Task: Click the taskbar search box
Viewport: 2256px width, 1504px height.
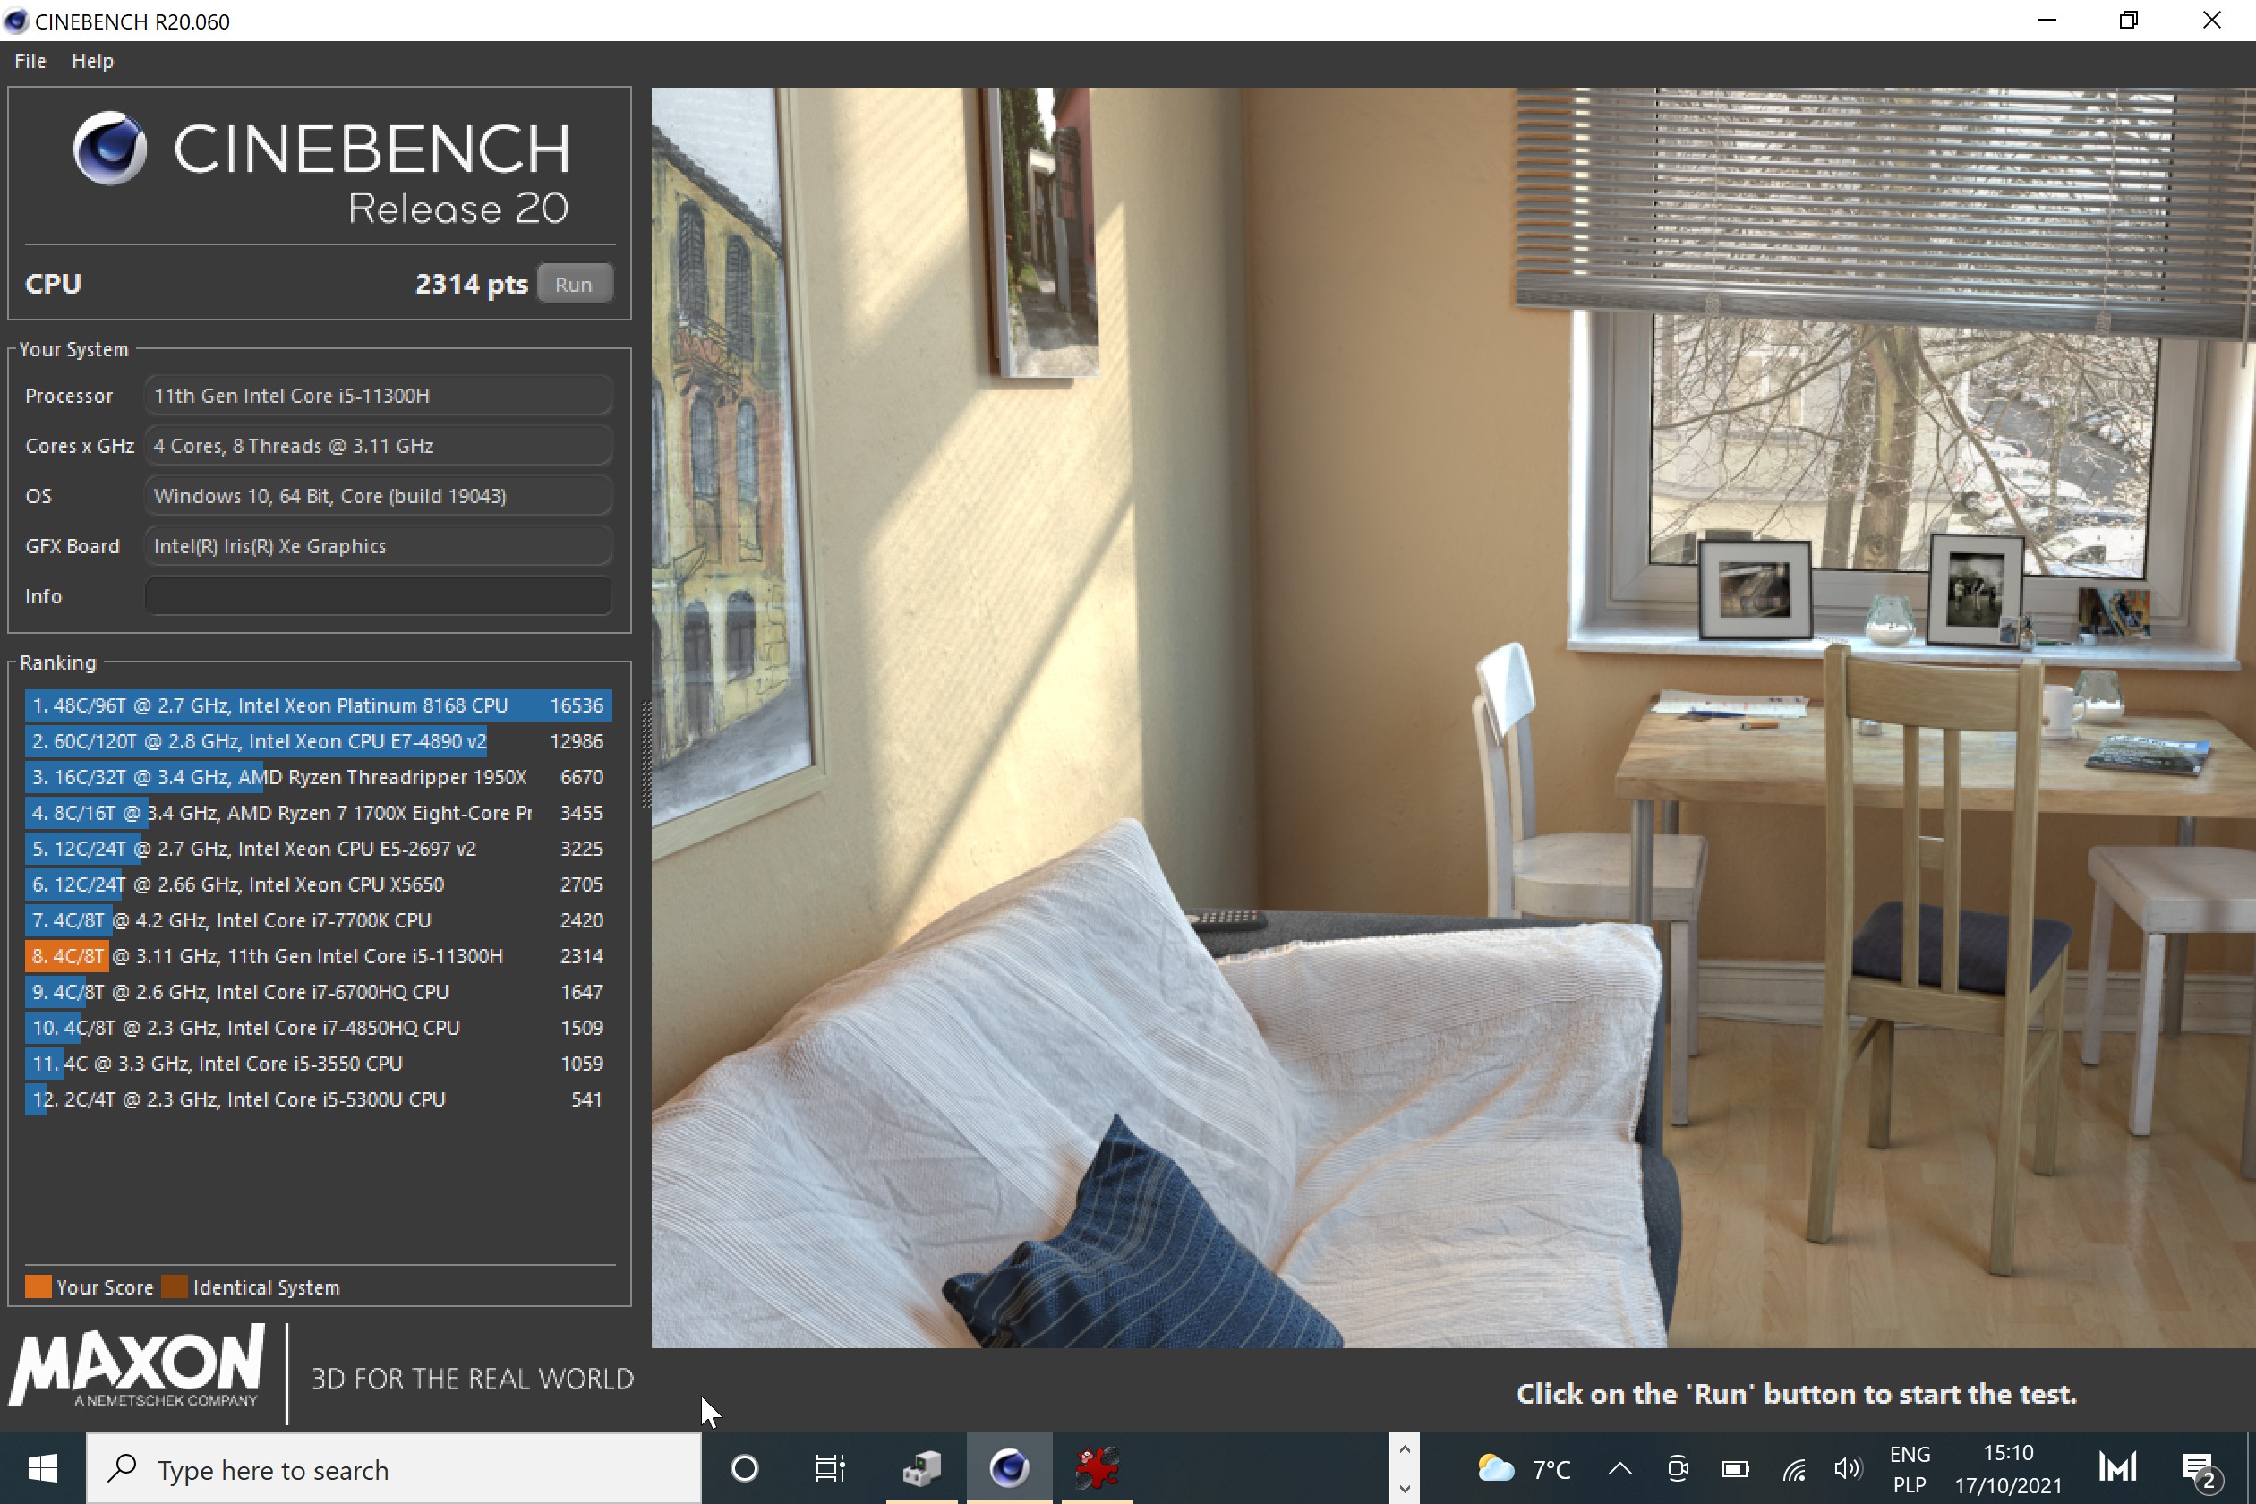Action: tap(394, 1468)
